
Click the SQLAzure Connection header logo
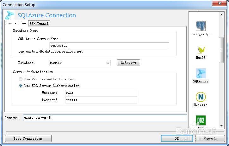pyautogui.click(x=9, y=15)
